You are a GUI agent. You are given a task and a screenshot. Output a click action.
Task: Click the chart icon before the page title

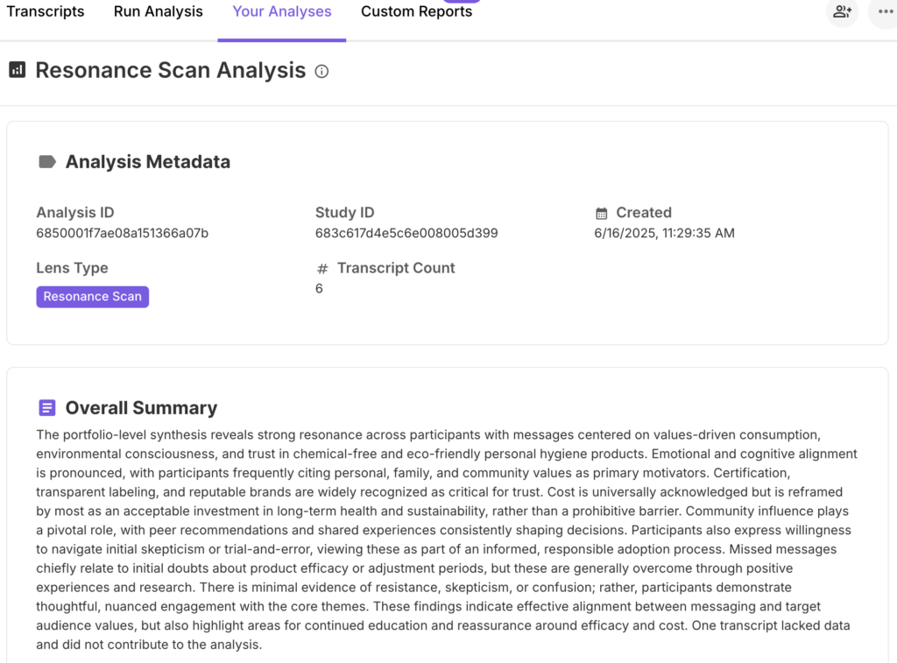tap(18, 70)
